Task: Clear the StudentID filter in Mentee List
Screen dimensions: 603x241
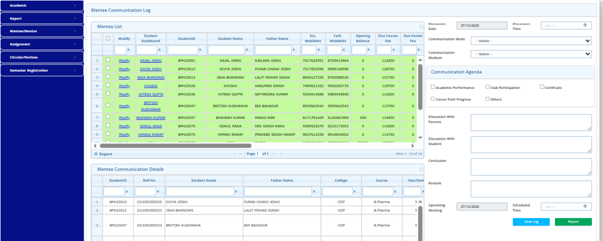Action: coord(200,50)
